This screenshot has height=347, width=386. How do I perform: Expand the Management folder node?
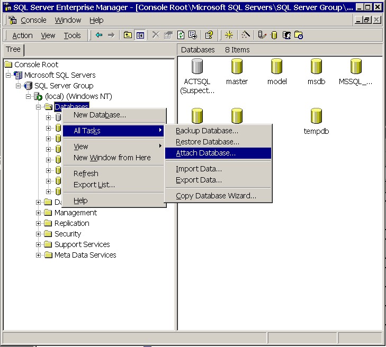point(39,213)
